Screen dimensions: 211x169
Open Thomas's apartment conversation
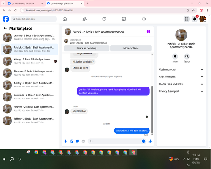click(x=30, y=73)
